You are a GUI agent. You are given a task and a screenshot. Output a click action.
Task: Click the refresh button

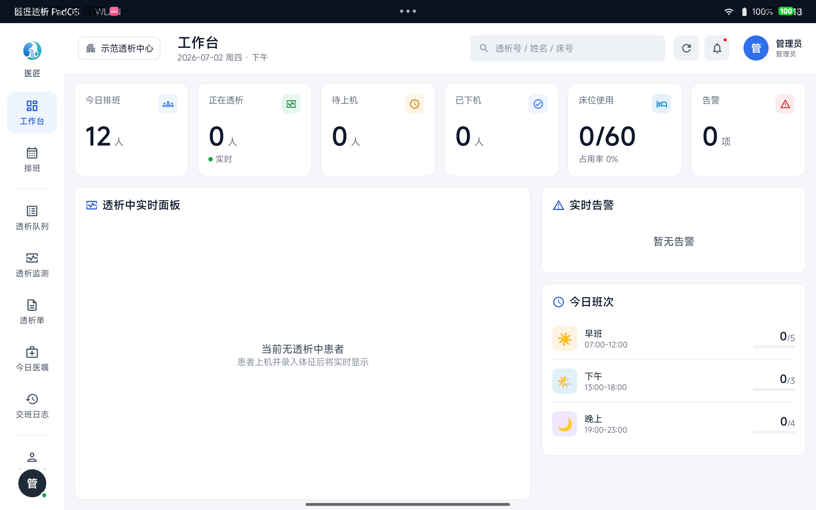click(686, 48)
